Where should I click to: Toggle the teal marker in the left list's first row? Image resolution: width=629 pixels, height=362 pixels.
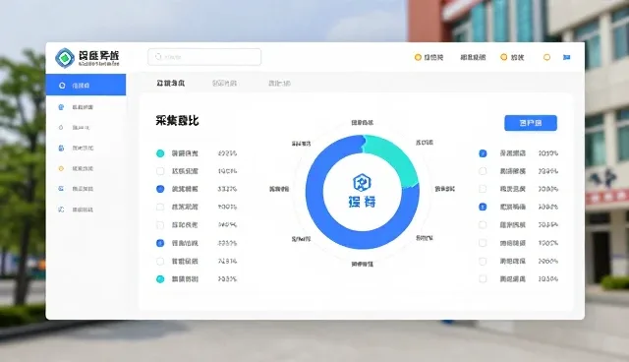pos(160,153)
